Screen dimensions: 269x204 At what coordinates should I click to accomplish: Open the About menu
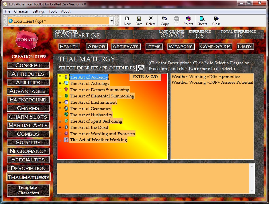[66, 11]
